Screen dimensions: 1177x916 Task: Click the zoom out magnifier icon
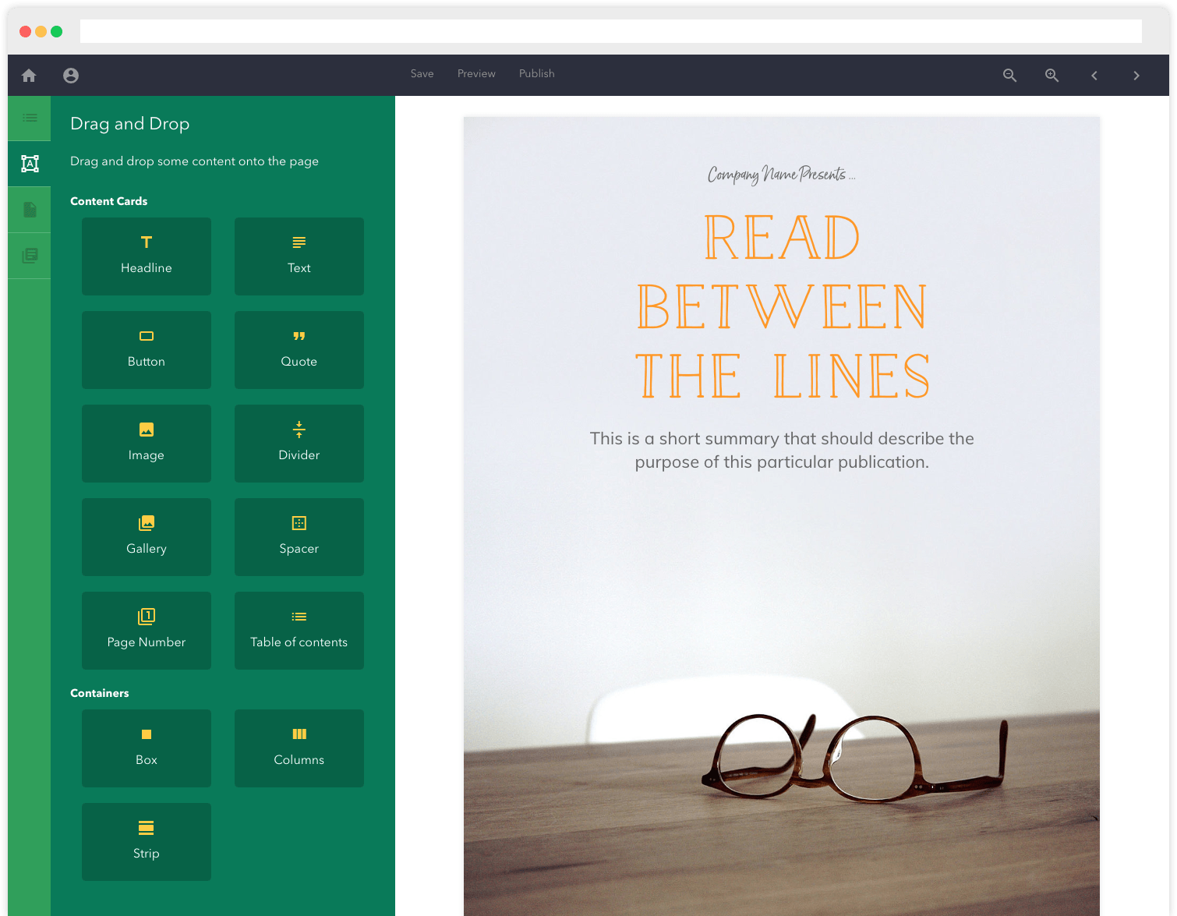click(1009, 76)
